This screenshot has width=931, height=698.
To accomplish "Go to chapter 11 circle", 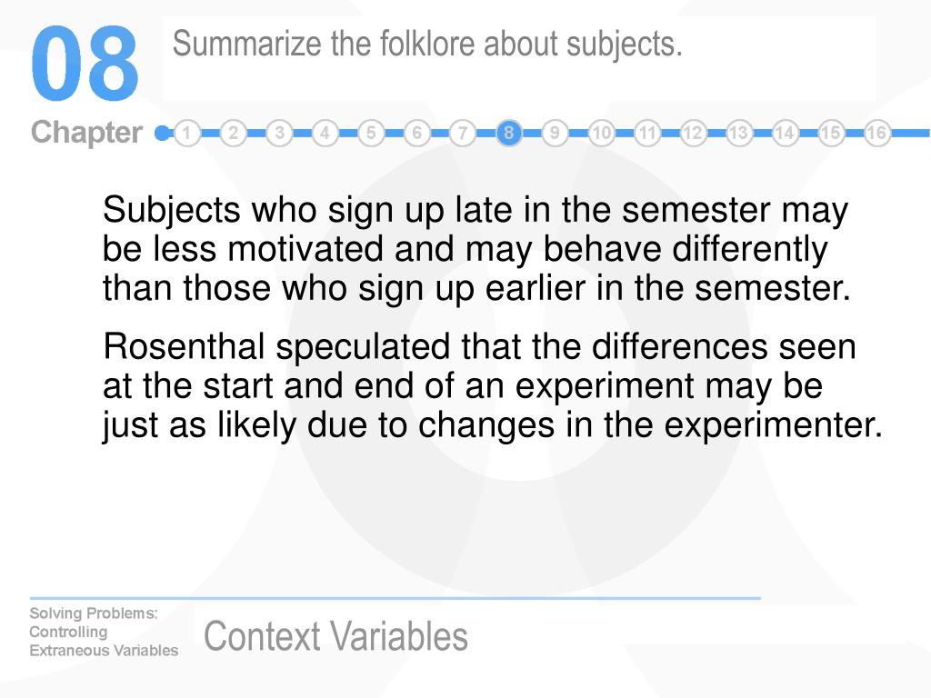I will (646, 133).
